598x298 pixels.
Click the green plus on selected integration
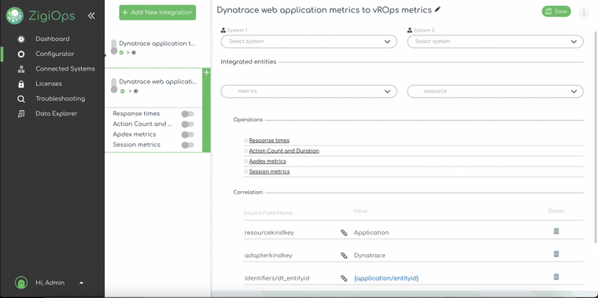[x=206, y=73]
